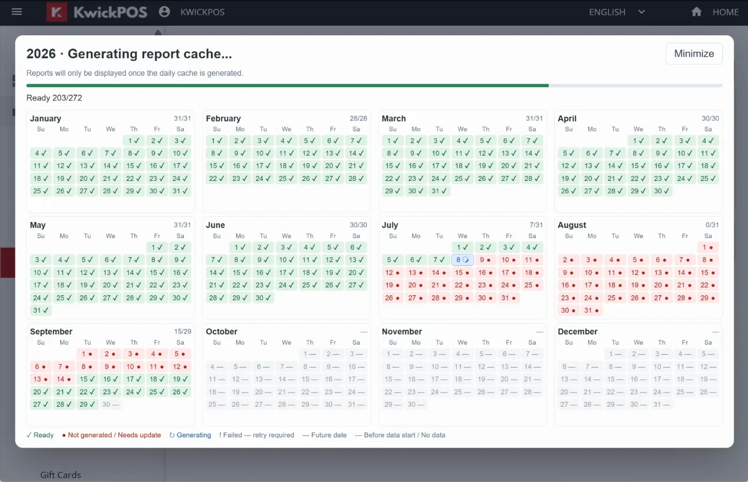This screenshot has width=748, height=482.
Task: Select Gift Cards in the background sidebar
Action: [x=61, y=475]
